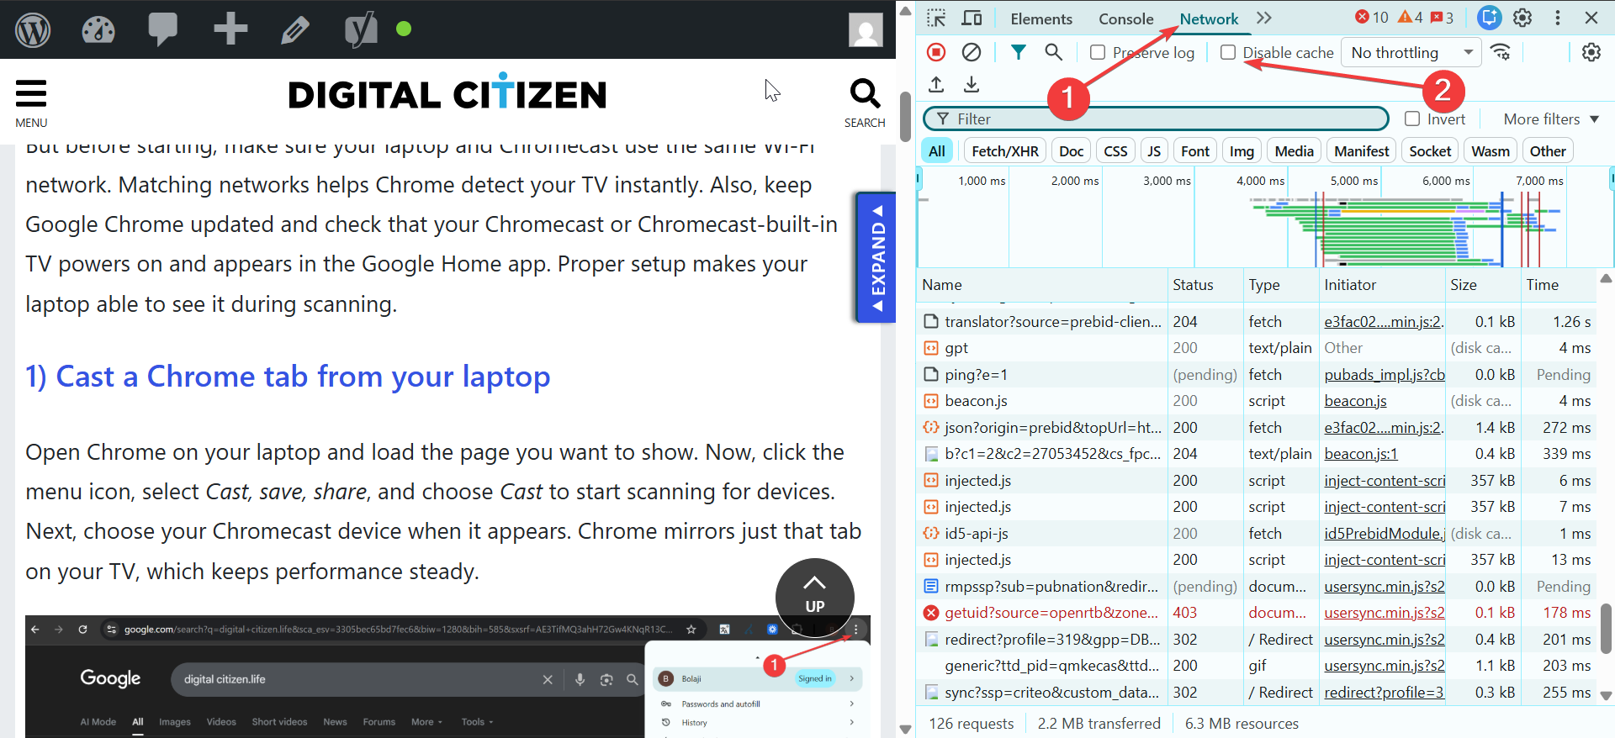Viewport: 1615px width, 738px height.
Task: Open the pubads_impl.js initiator link
Action: click(x=1385, y=375)
